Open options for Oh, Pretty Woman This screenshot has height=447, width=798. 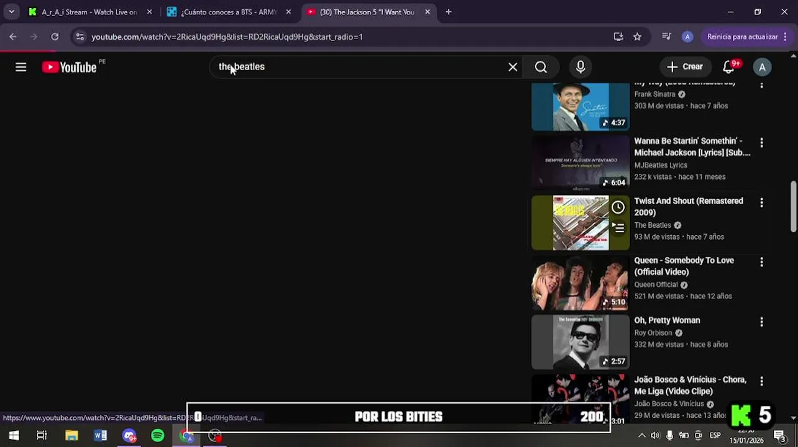coord(761,322)
